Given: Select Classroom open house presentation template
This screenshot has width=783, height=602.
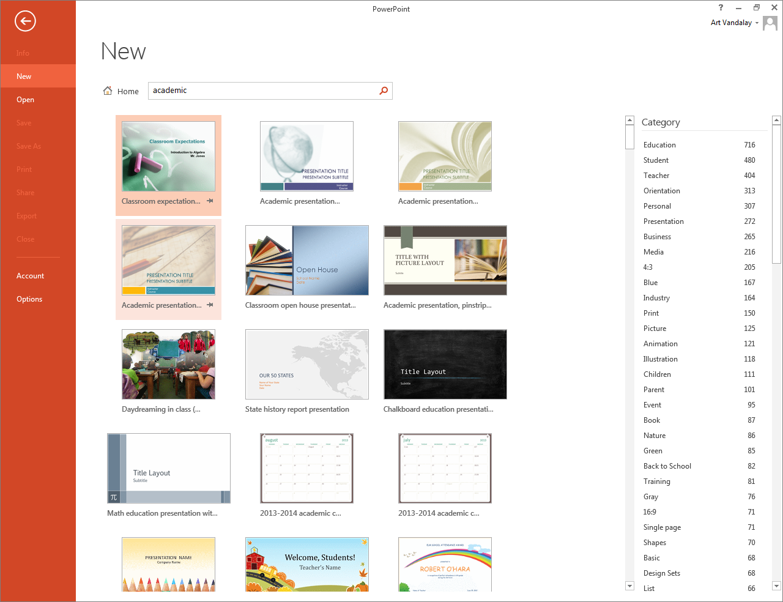Looking at the screenshot, I should click(307, 260).
